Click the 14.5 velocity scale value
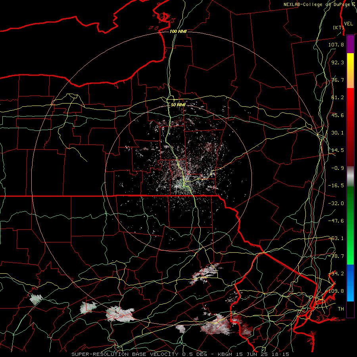The height and width of the screenshot is (357, 357). [338, 150]
